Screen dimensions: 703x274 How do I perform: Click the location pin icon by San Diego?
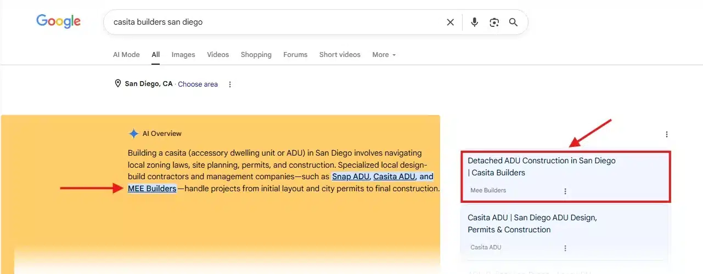point(117,84)
